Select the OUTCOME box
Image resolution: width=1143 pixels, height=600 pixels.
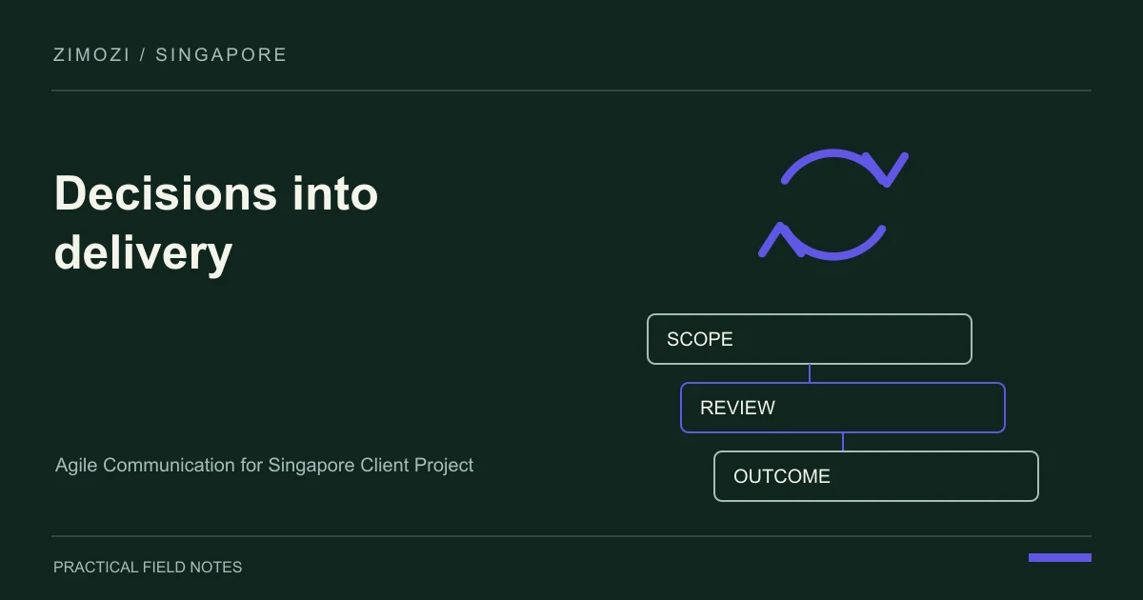click(876, 476)
